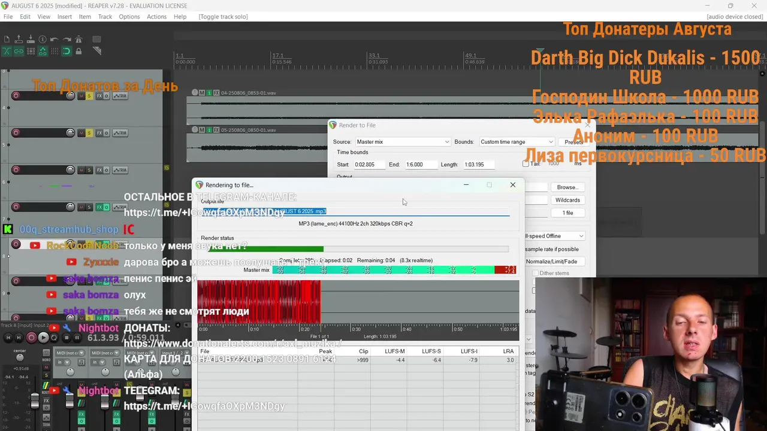The height and width of the screenshot is (431, 767).
Task: Toggle the metronome toolbar icon
Action: click(78, 40)
